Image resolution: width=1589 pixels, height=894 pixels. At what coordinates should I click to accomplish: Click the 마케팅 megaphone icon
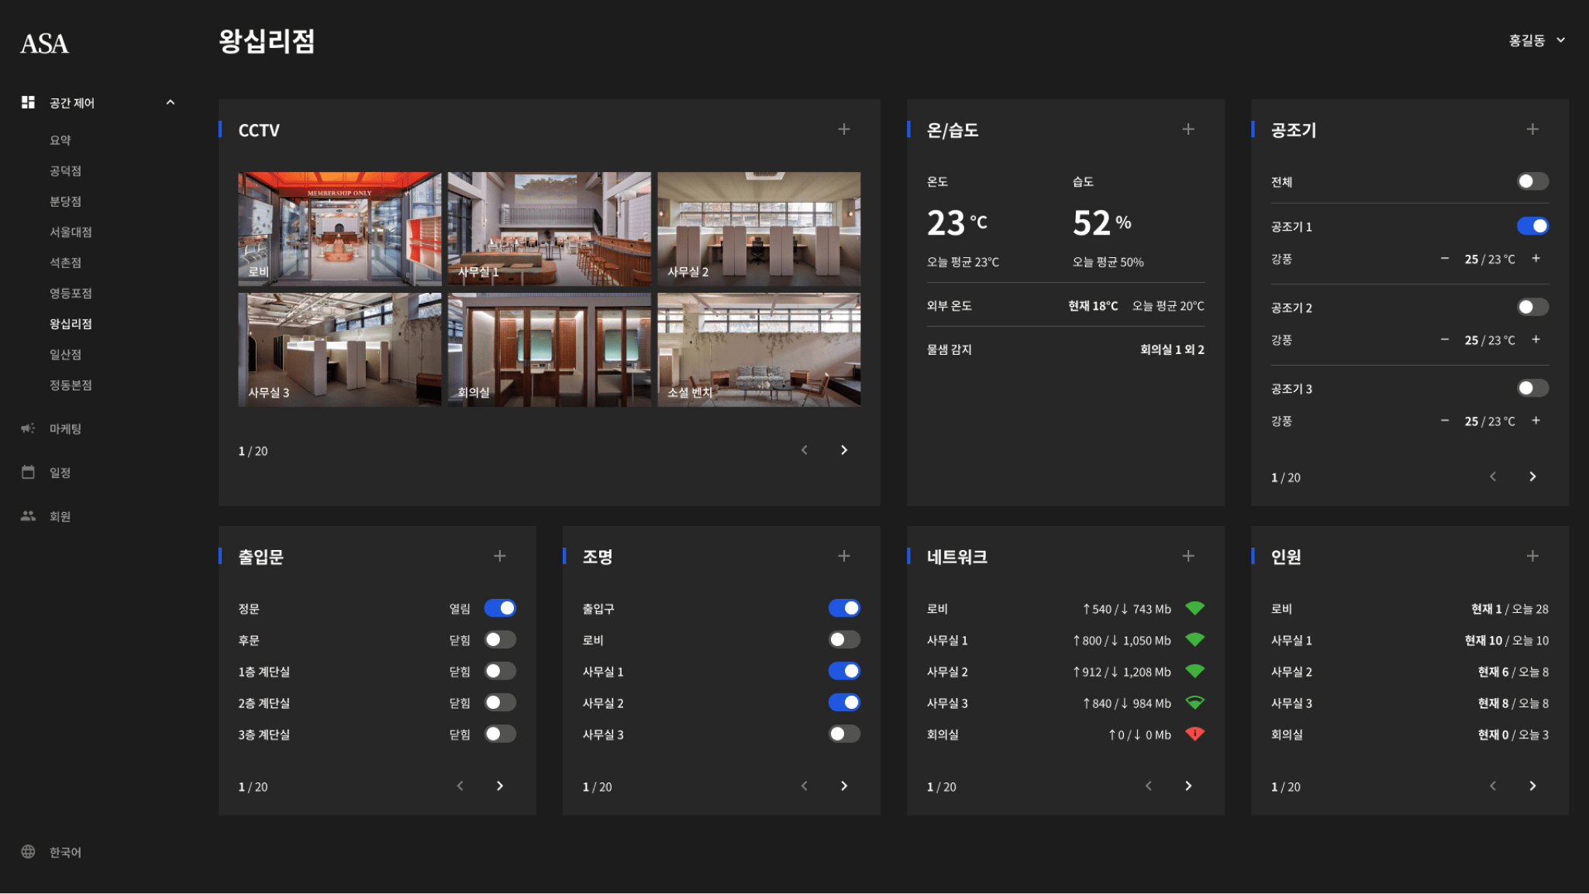coord(28,428)
